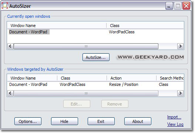The width and height of the screenshot is (195, 134).
Task: Close the AutoSizer window
Action: click(x=186, y=6)
